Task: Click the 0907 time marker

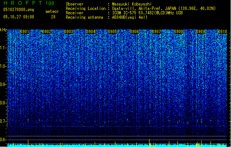Action: (x=156, y=32)
